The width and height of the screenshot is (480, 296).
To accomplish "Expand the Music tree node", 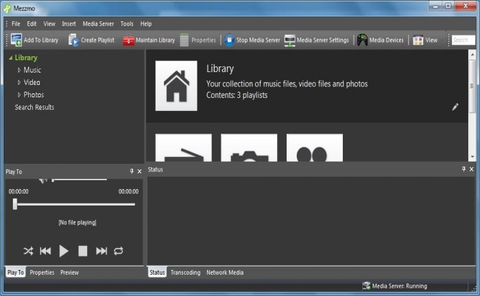I will (19, 70).
